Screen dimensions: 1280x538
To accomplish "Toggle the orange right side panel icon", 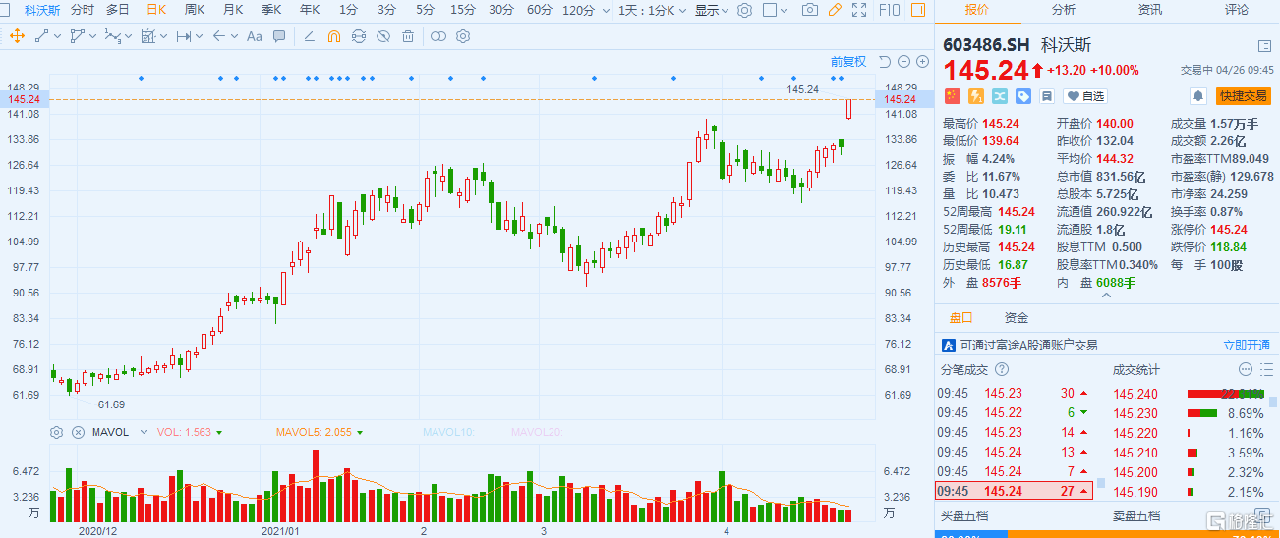I will point(918,10).
